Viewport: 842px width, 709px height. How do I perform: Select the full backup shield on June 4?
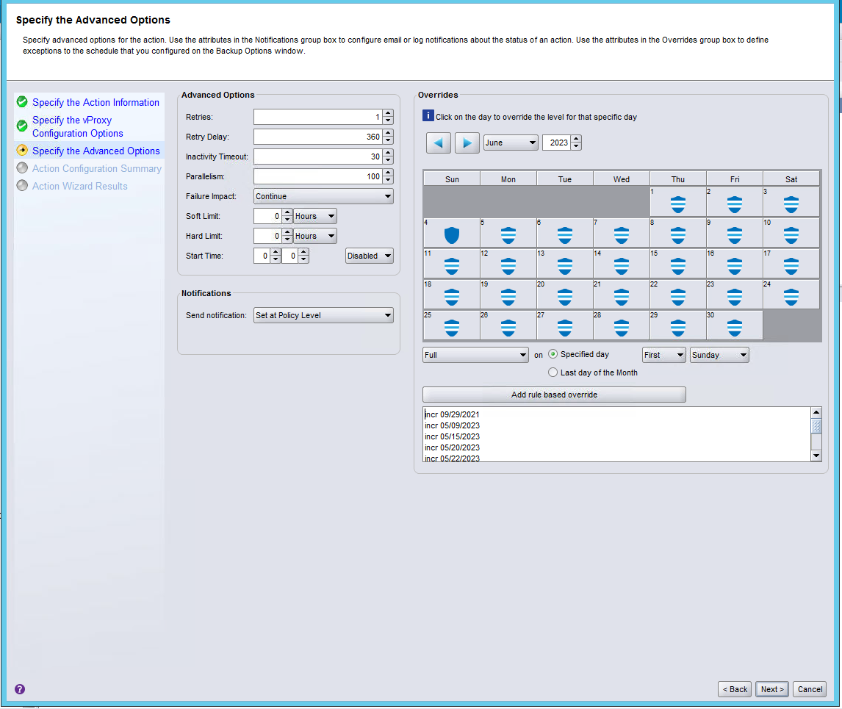point(452,235)
